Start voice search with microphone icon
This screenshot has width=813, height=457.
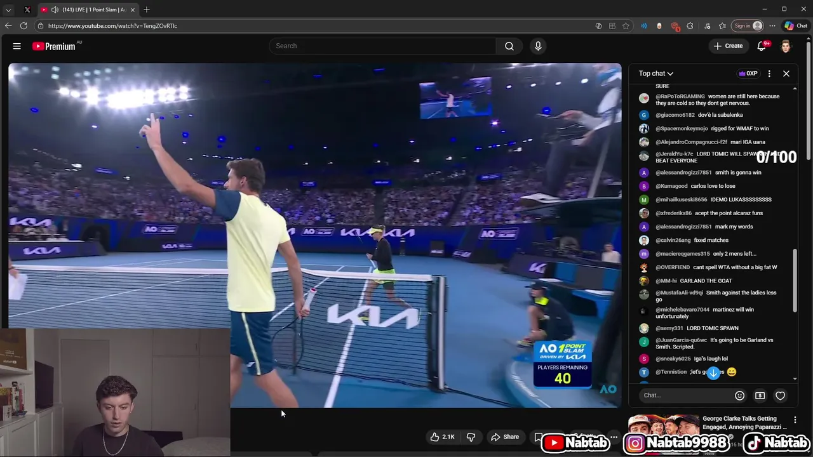[x=538, y=46]
